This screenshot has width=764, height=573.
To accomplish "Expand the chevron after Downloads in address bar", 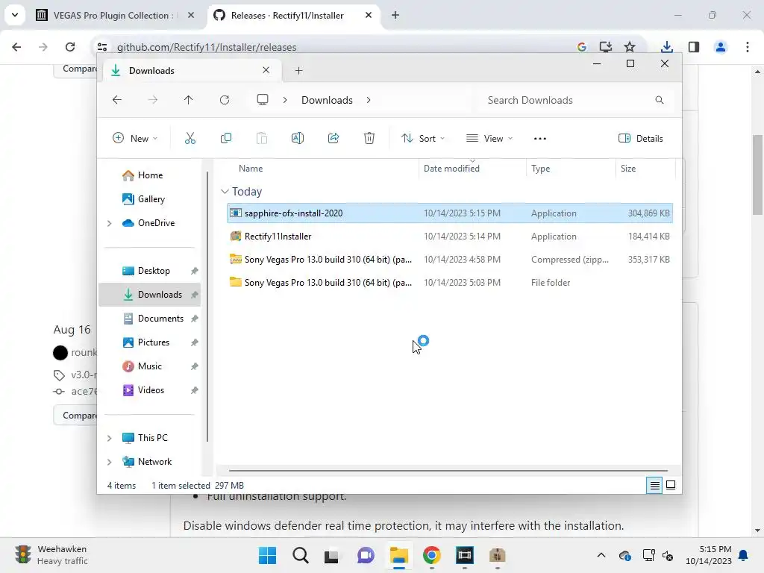I will pyautogui.click(x=369, y=100).
